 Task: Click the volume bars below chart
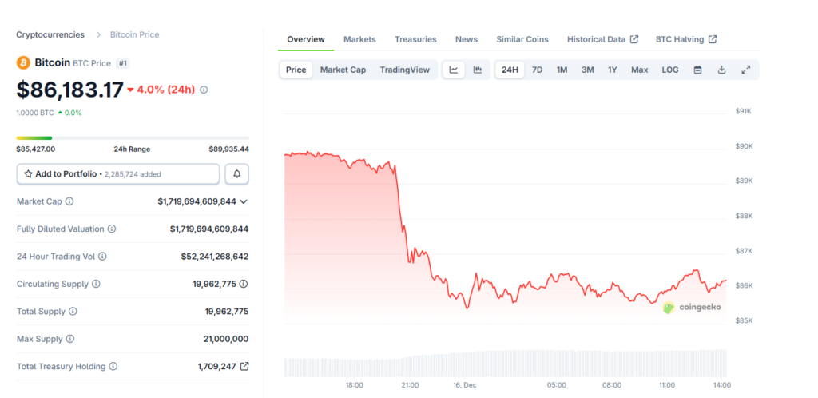[505, 364]
